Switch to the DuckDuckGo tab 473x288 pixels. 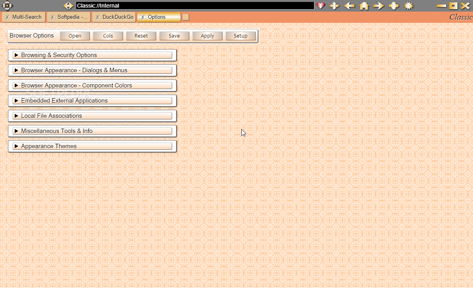click(114, 17)
